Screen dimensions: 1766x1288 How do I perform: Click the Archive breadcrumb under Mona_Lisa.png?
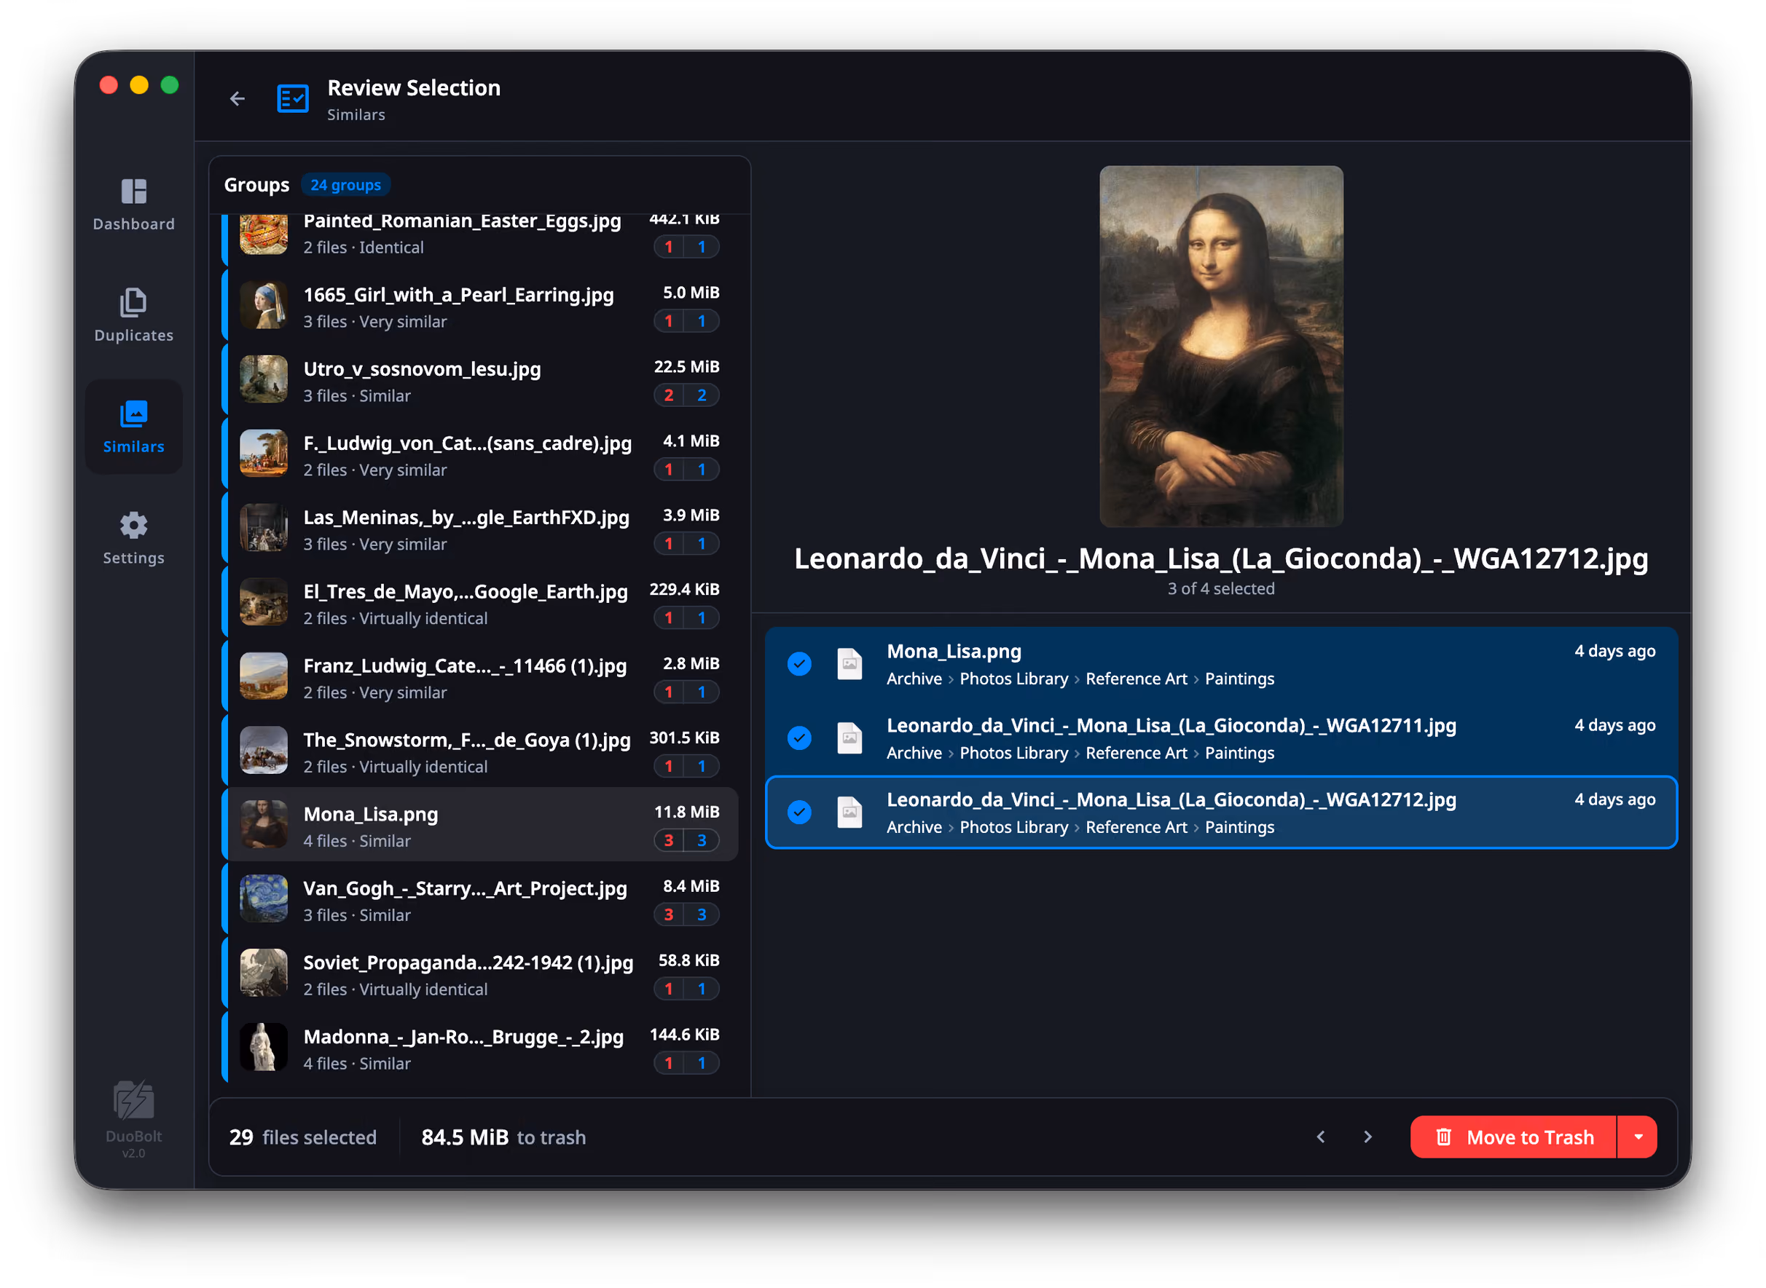914,679
